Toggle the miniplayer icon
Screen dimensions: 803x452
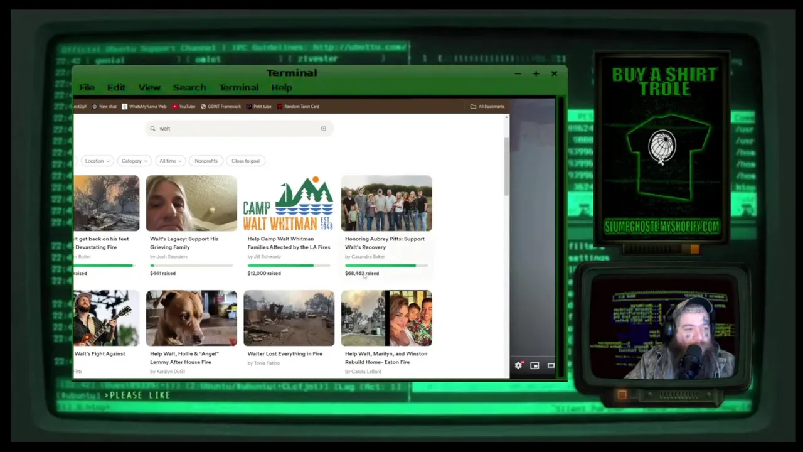534,365
